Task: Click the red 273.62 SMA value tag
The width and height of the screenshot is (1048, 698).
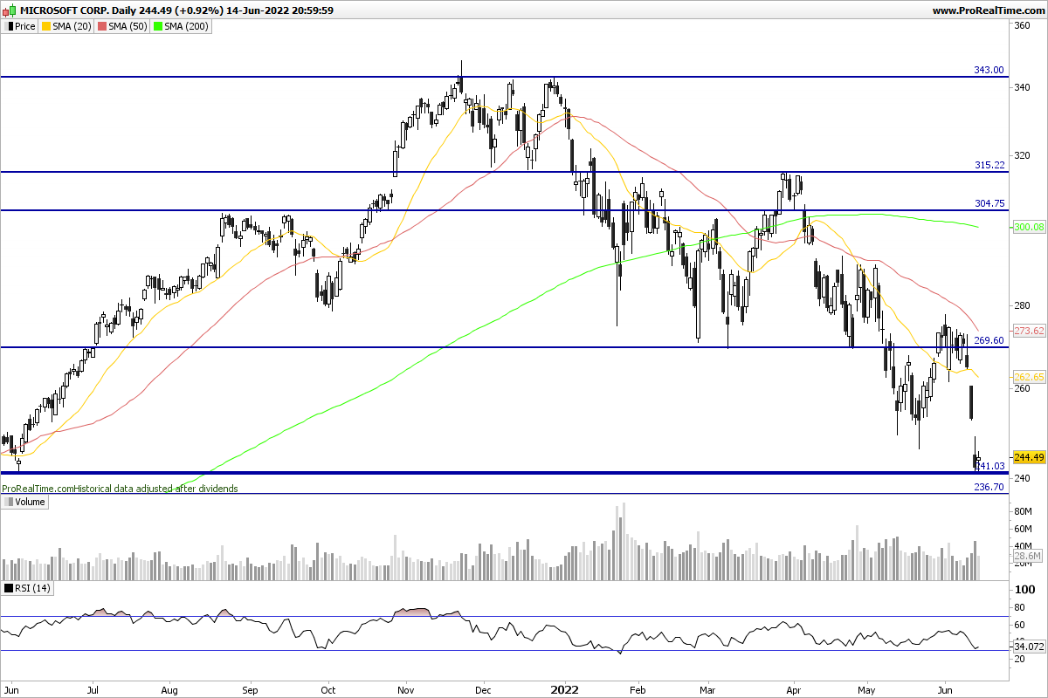Action: [x=1030, y=331]
